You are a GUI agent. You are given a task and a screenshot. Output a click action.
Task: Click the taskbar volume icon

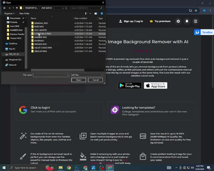192,168
